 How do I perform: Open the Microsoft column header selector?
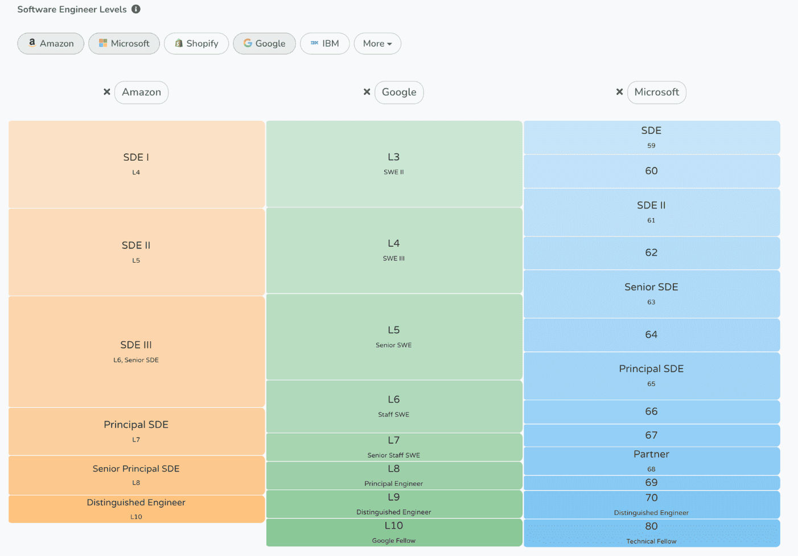657,92
